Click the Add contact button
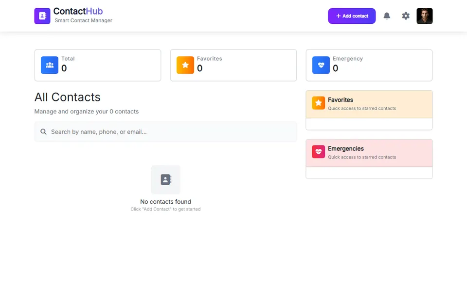The width and height of the screenshot is (467, 291). click(352, 16)
